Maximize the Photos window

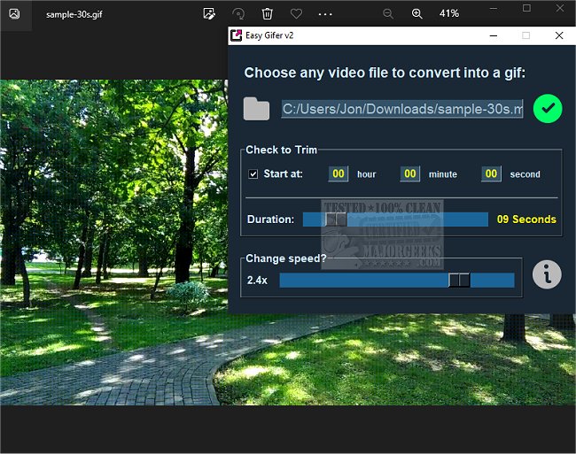526,8
